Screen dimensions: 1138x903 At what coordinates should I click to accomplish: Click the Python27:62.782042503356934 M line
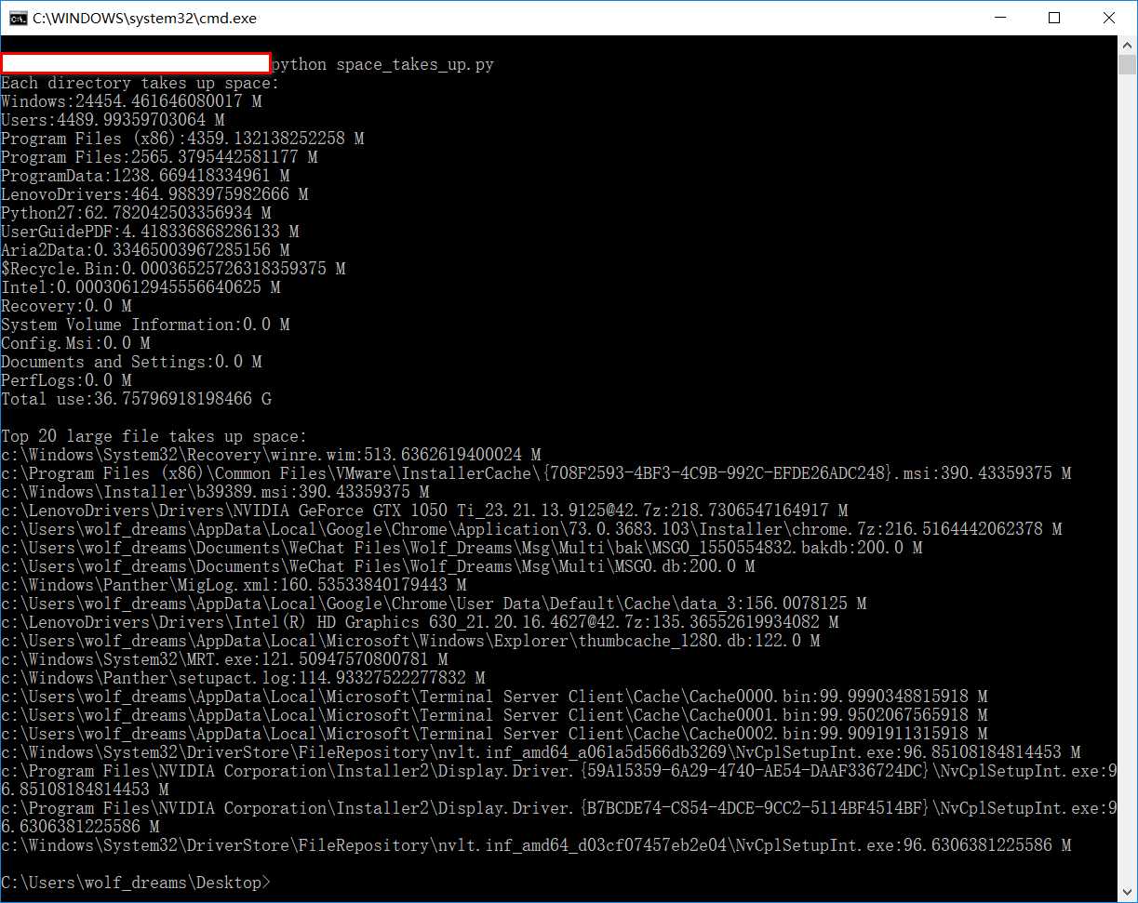click(136, 213)
